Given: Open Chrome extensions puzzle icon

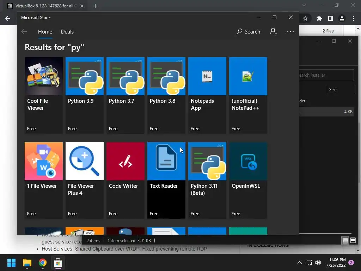Looking at the screenshot, I should coord(319,18).
